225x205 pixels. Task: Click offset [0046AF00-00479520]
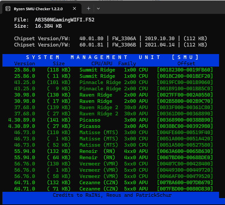click(185, 176)
